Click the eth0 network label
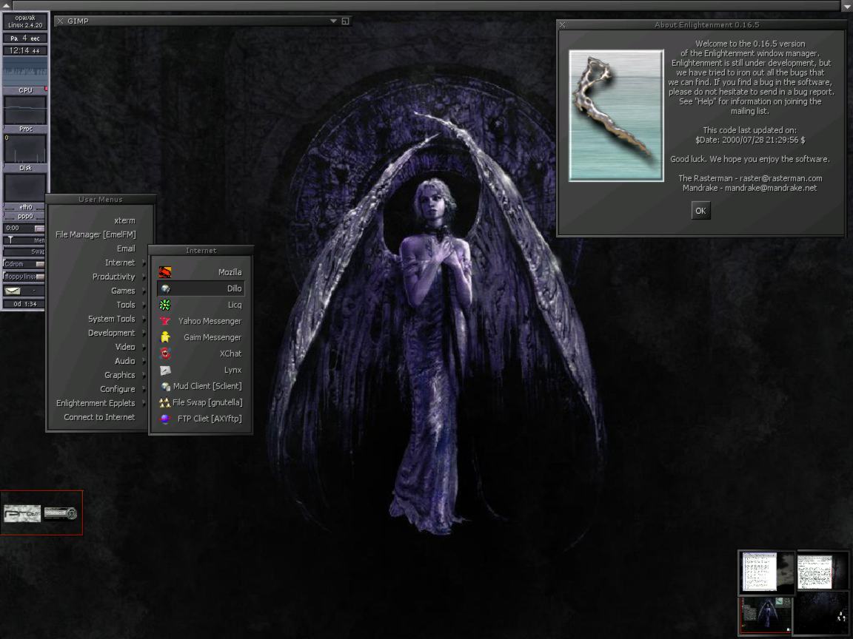853x639 pixels. (x=25, y=207)
